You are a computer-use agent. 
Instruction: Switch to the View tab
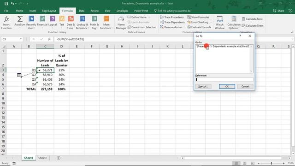coord(107,11)
